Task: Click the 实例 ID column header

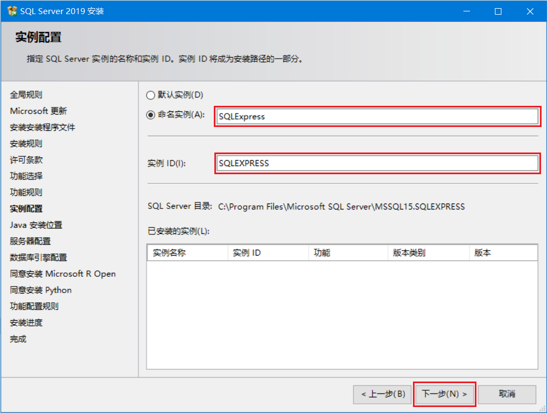Action: pyautogui.click(x=268, y=253)
